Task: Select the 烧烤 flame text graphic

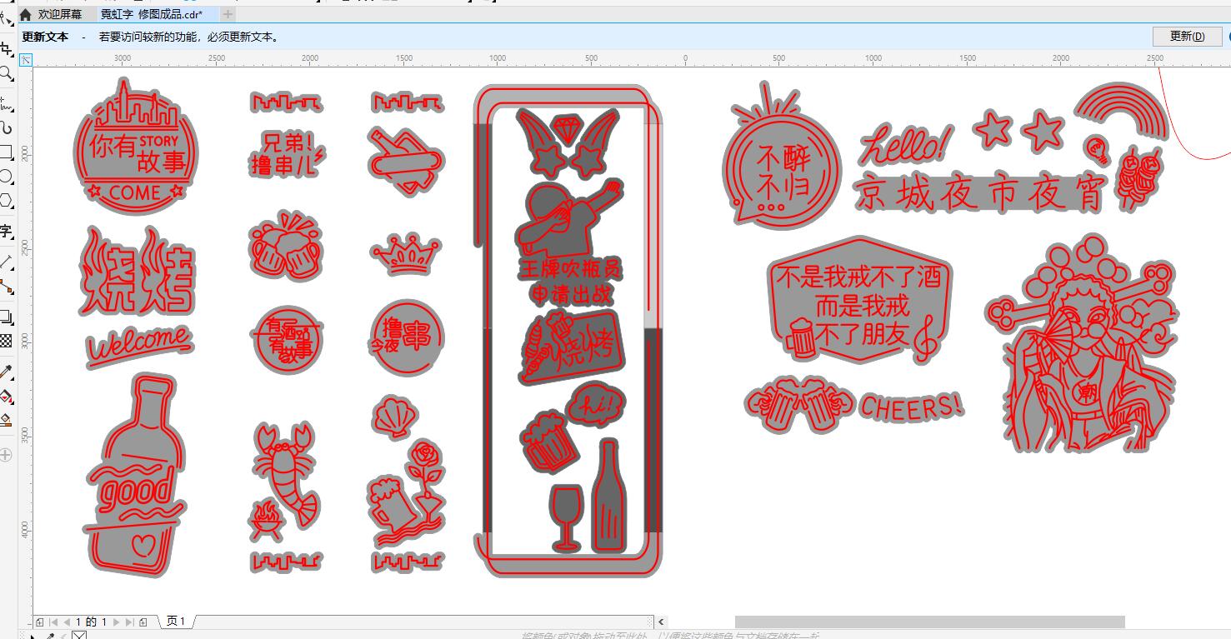Action: 138,271
